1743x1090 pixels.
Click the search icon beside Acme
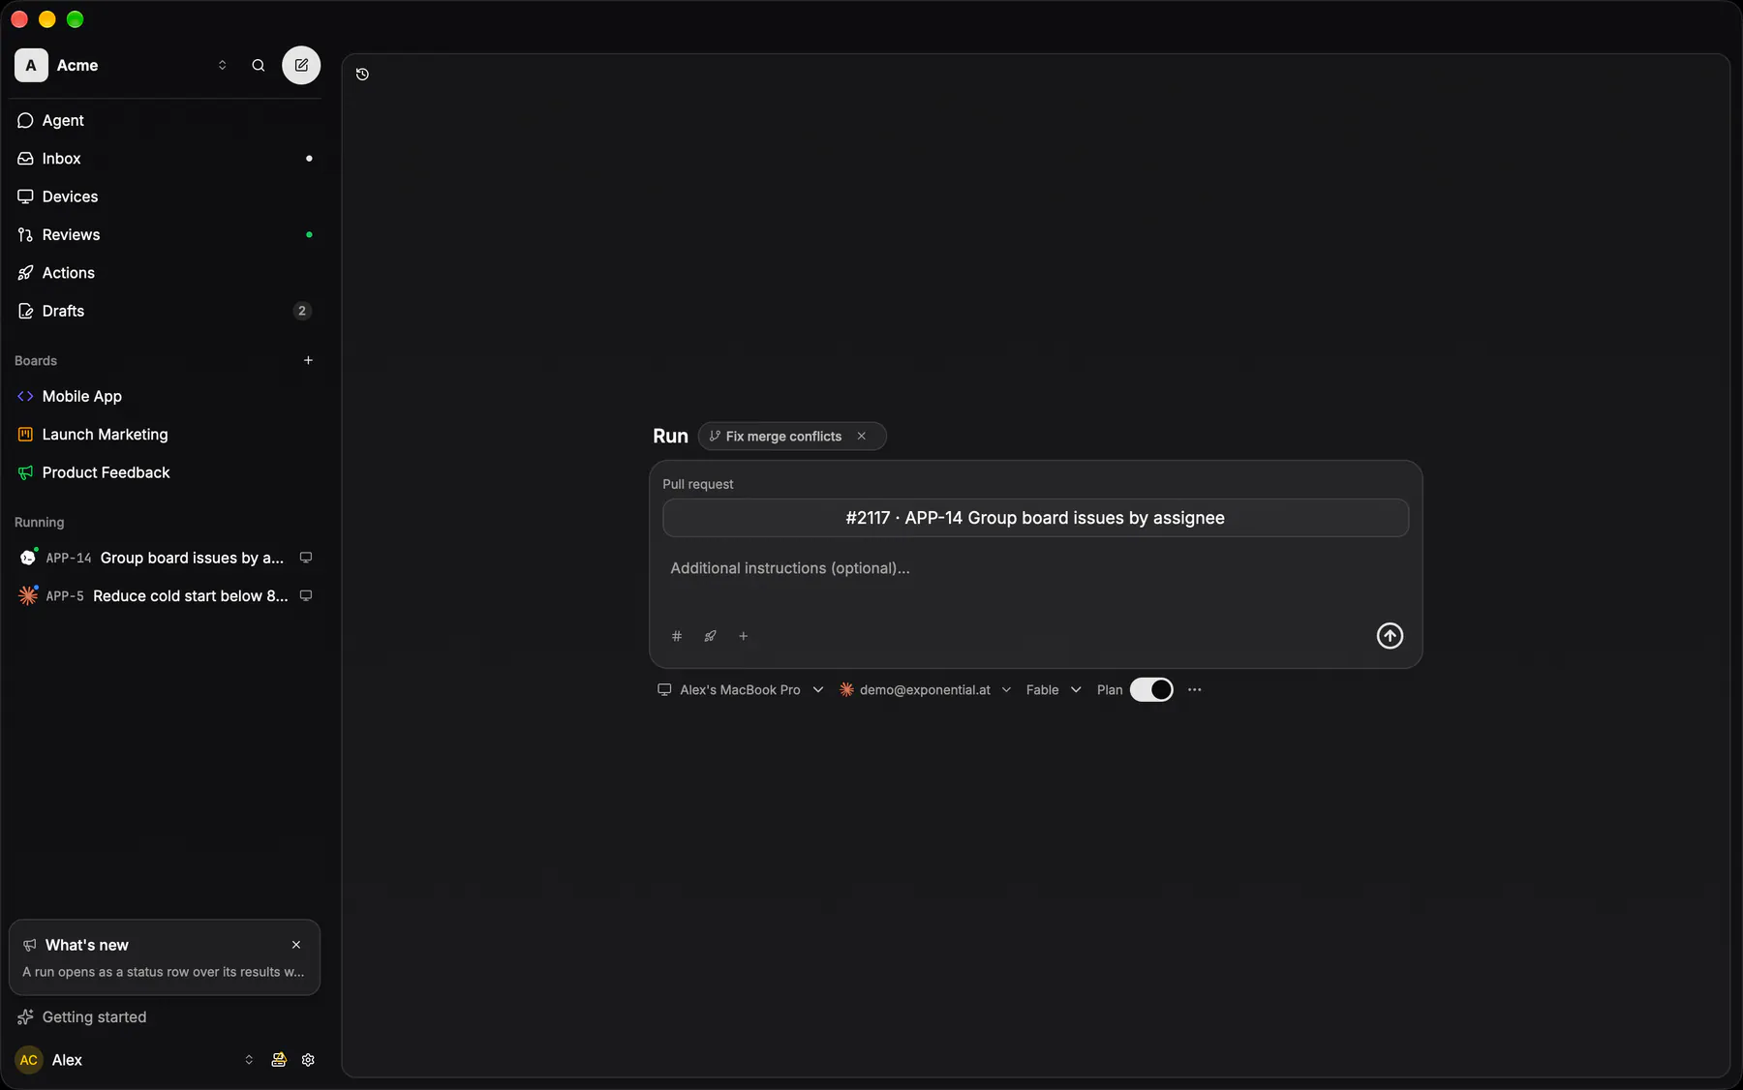point(259,65)
